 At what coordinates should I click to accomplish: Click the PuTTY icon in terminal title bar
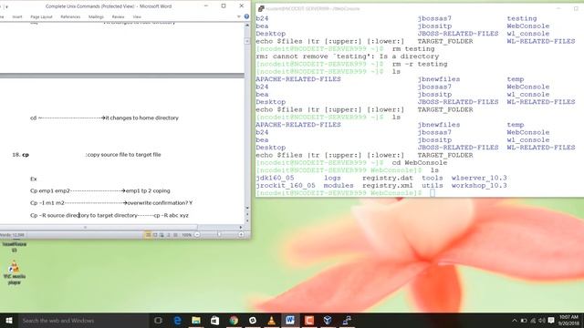pyautogui.click(x=261, y=8)
